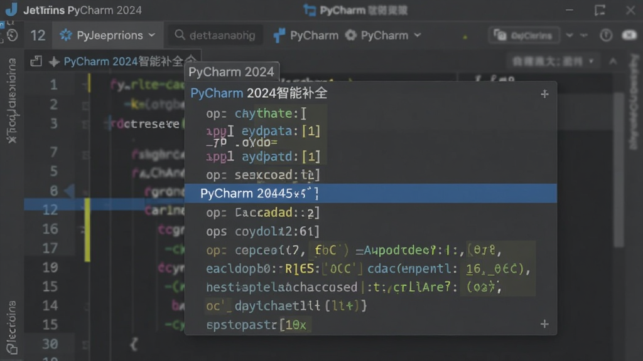
Task: Click the JetBrains logo icon in title bar
Action: click(x=11, y=9)
